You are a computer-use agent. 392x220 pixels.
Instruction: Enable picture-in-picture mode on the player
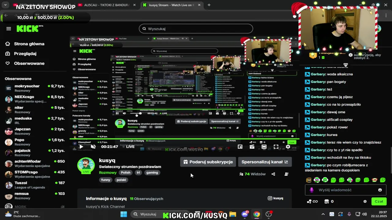pos(240,147)
